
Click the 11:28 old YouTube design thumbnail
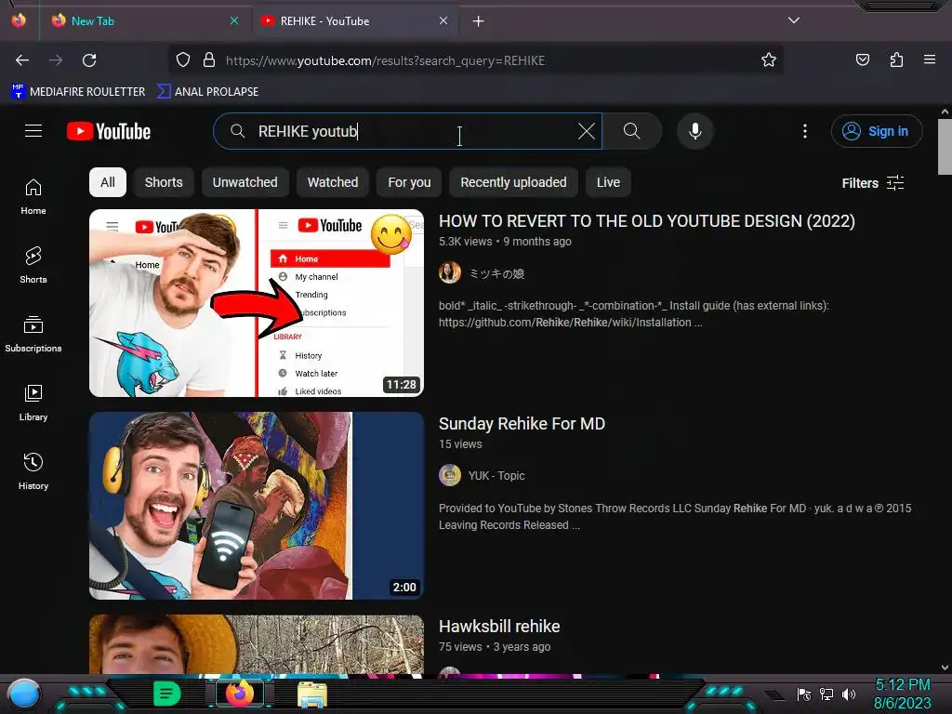point(257,303)
